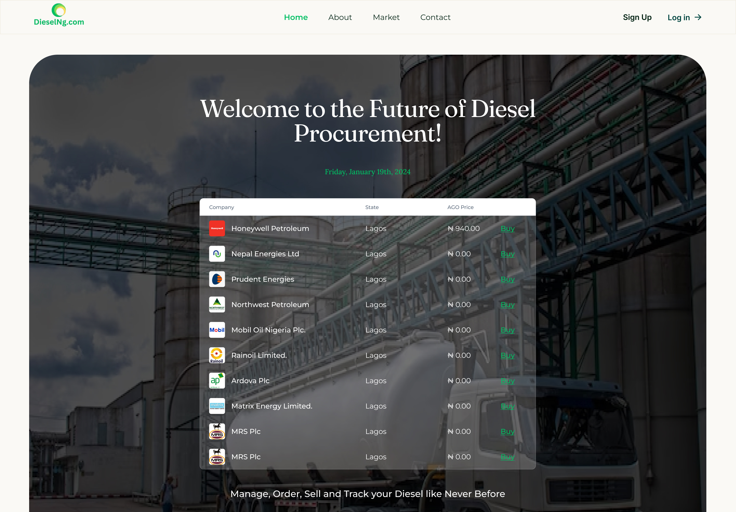The height and width of the screenshot is (512, 736).
Task: Go to the Market page
Action: (386, 17)
